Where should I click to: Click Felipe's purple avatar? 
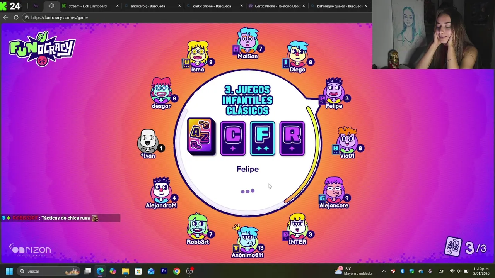(334, 90)
